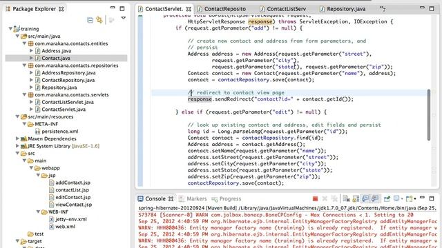Select Repository.java in Package Explorer tree
Image resolution: width=442 pixels, height=248 pixels.
59,87
